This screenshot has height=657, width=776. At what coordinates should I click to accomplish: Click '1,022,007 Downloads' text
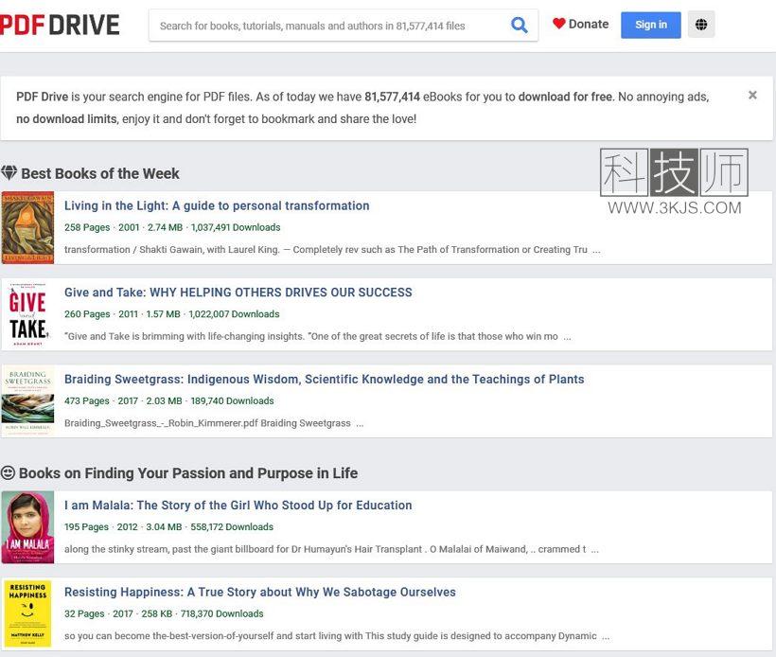(234, 314)
